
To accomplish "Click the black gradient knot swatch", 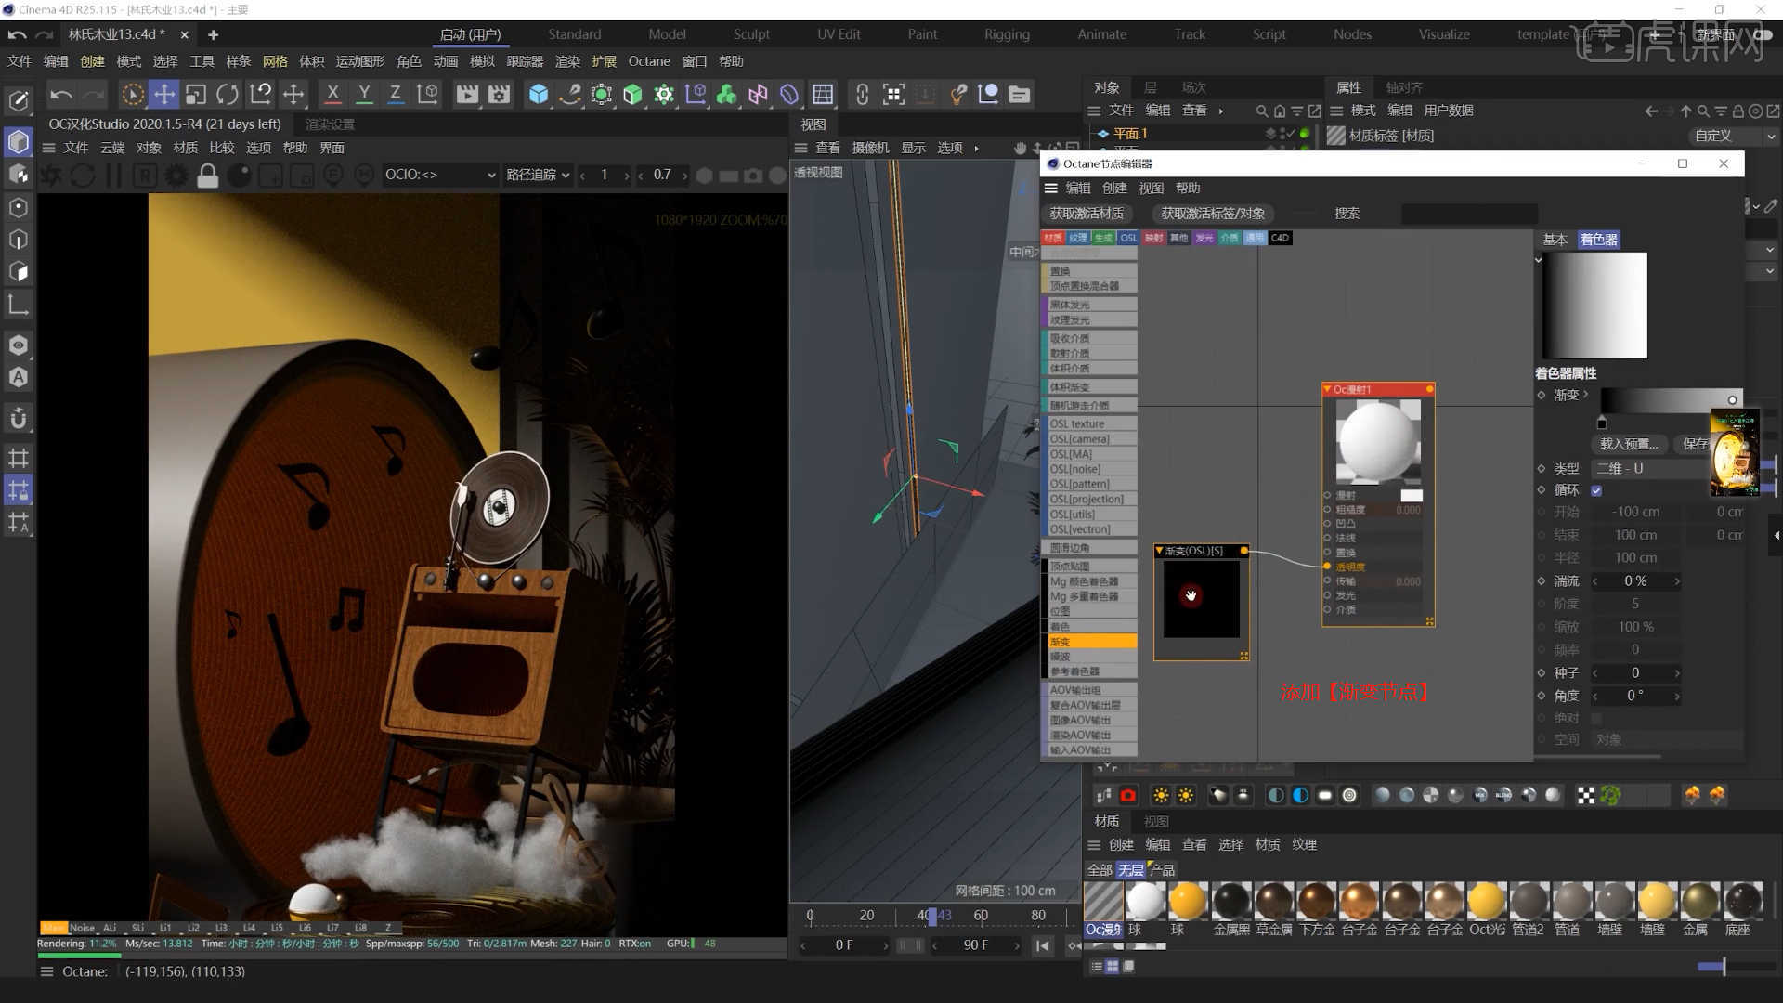I will click(1602, 423).
